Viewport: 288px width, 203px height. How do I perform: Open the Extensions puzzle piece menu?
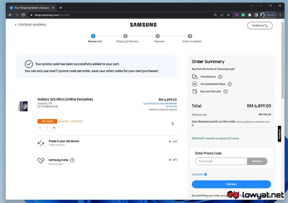(250, 15)
